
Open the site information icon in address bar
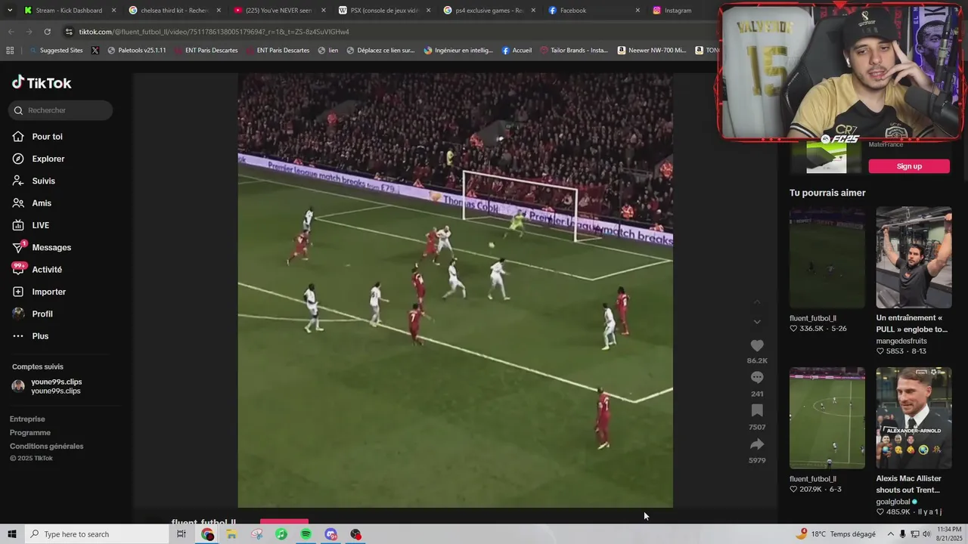click(x=69, y=32)
